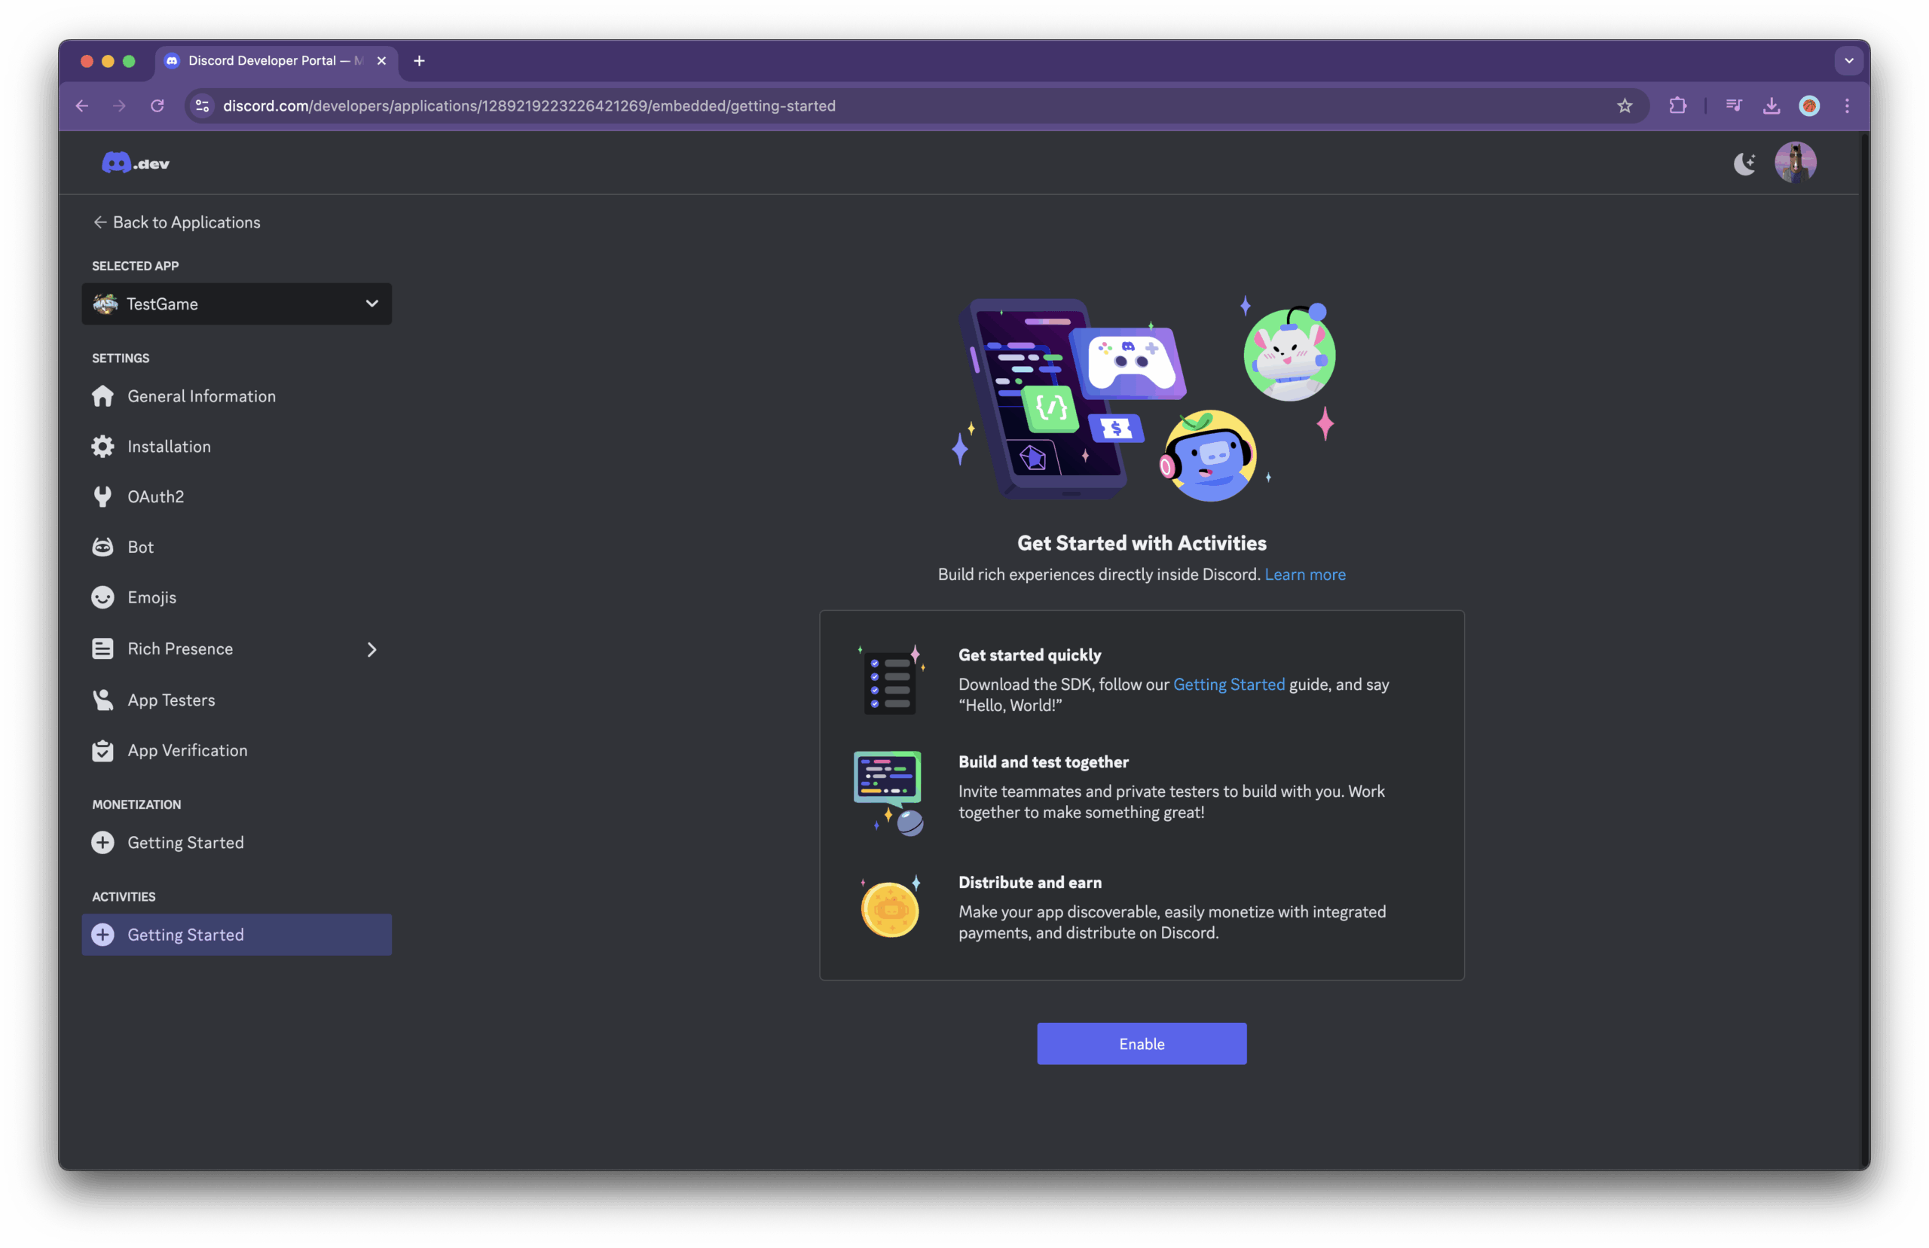Open the Getting Started guide link
The image size is (1929, 1248).
coord(1229,685)
